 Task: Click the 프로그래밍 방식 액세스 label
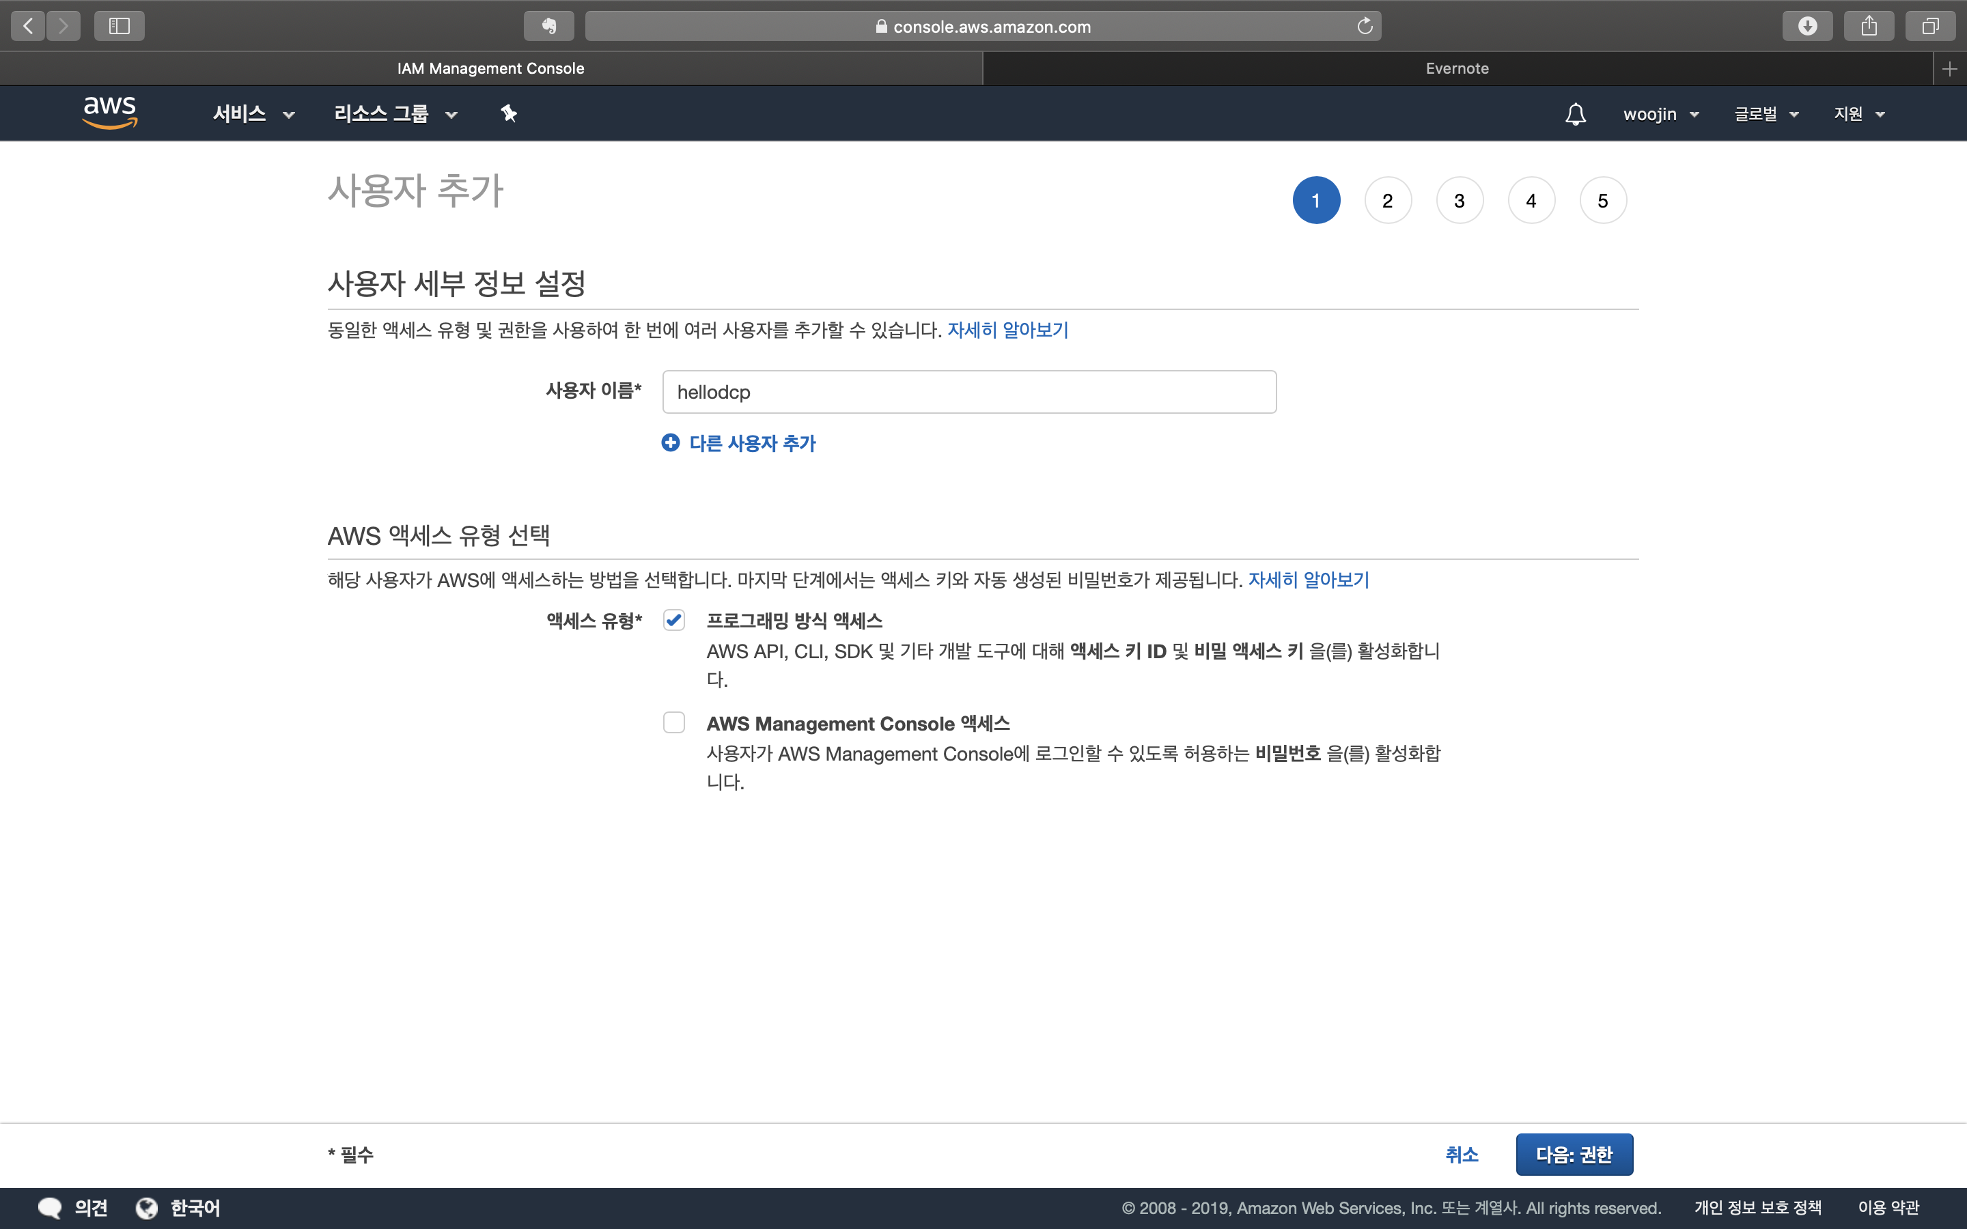click(794, 621)
